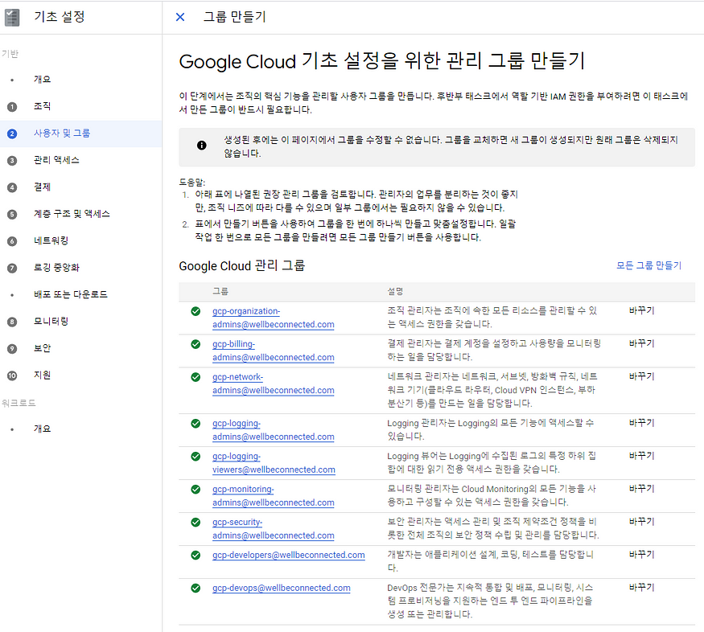The image size is (704, 632).
Task: Click green check for gcp-organization-admins row
Action: 196,311
